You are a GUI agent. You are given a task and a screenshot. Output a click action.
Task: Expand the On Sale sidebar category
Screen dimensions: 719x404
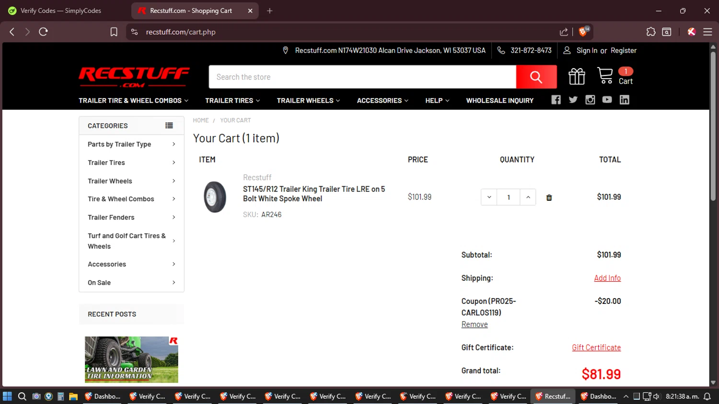pos(131,283)
